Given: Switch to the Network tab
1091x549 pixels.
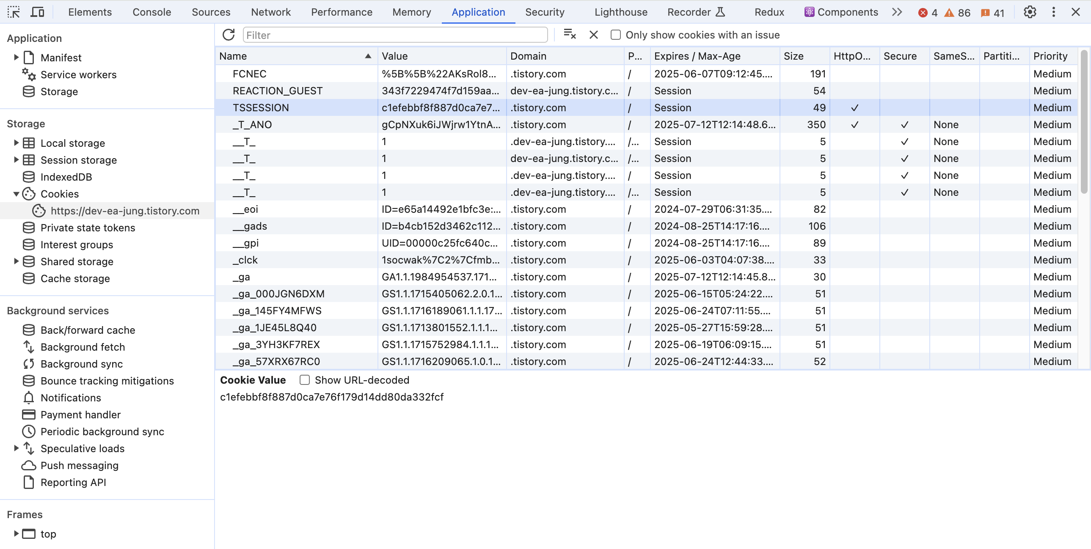Looking at the screenshot, I should point(270,12).
